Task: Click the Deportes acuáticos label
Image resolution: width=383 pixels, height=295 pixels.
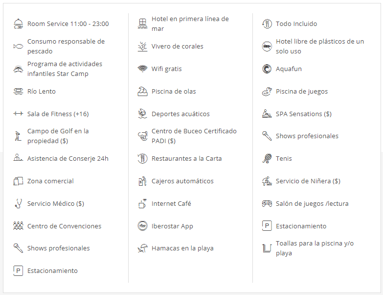Action: (180, 114)
